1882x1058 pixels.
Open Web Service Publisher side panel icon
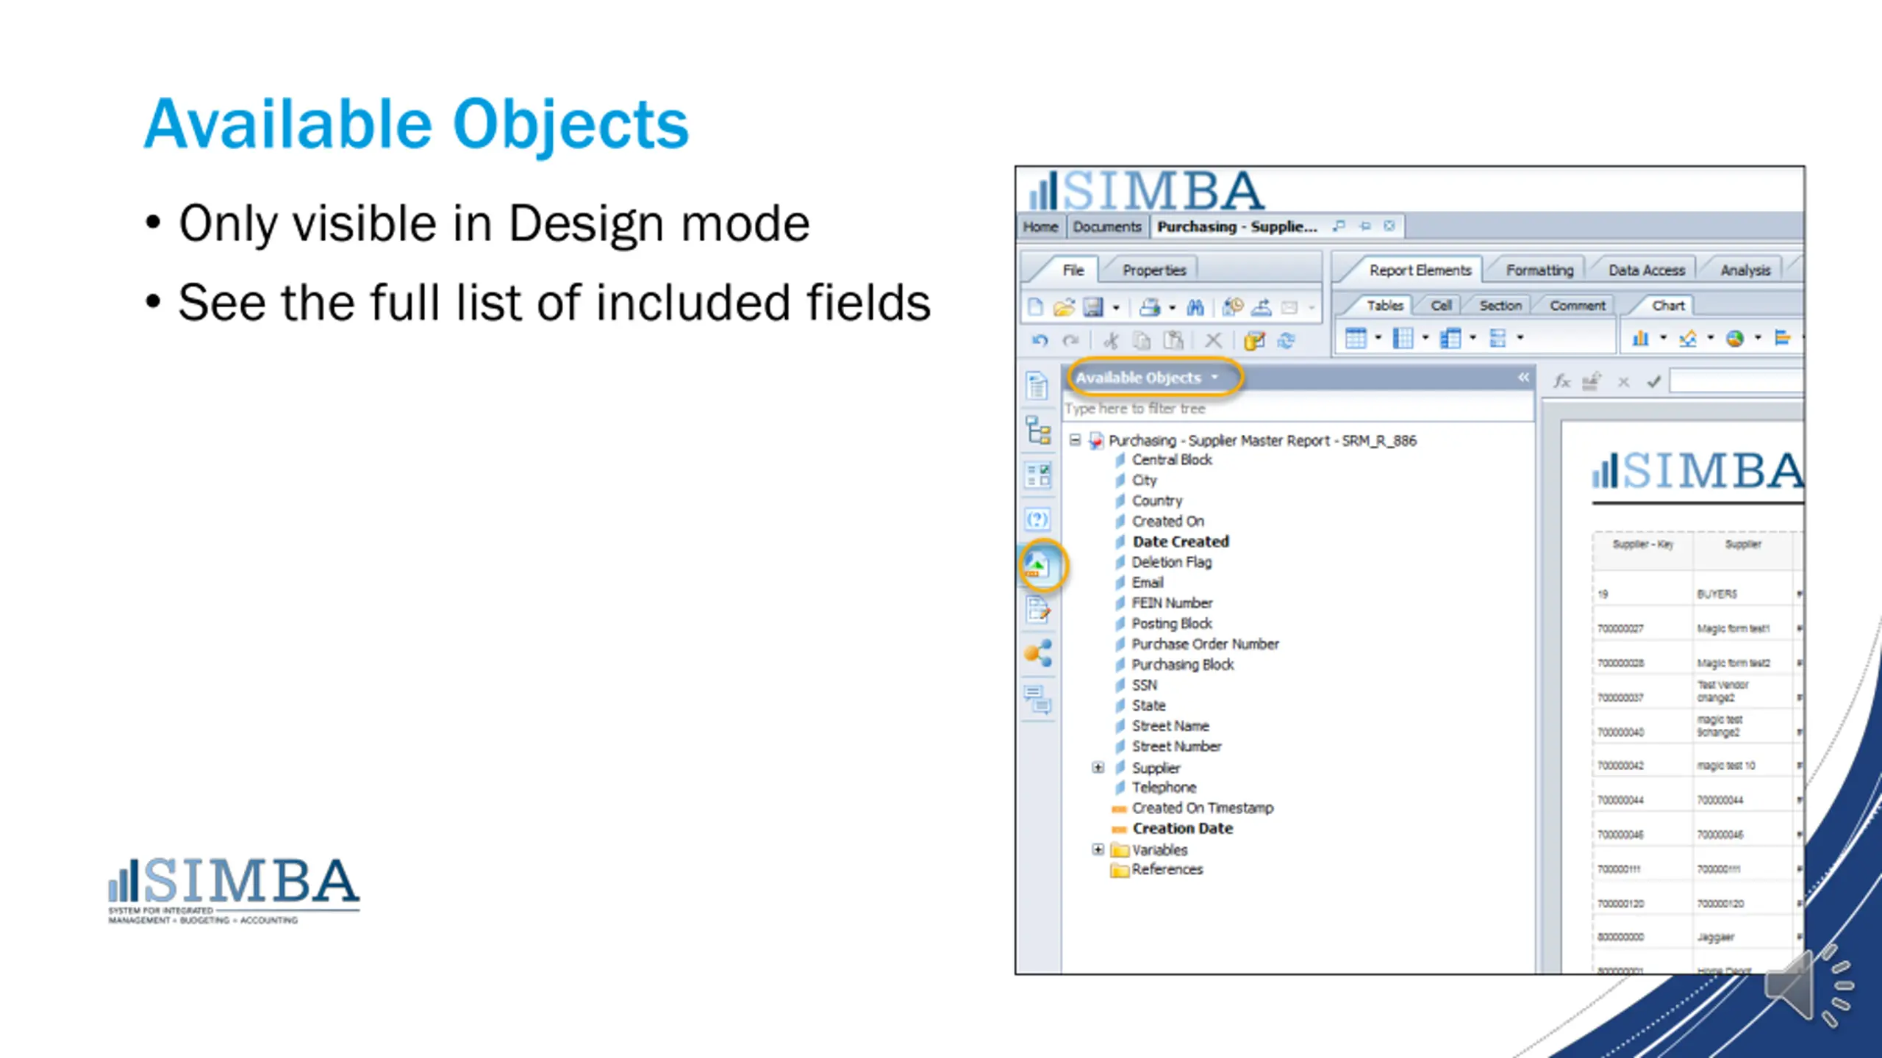(x=1038, y=652)
